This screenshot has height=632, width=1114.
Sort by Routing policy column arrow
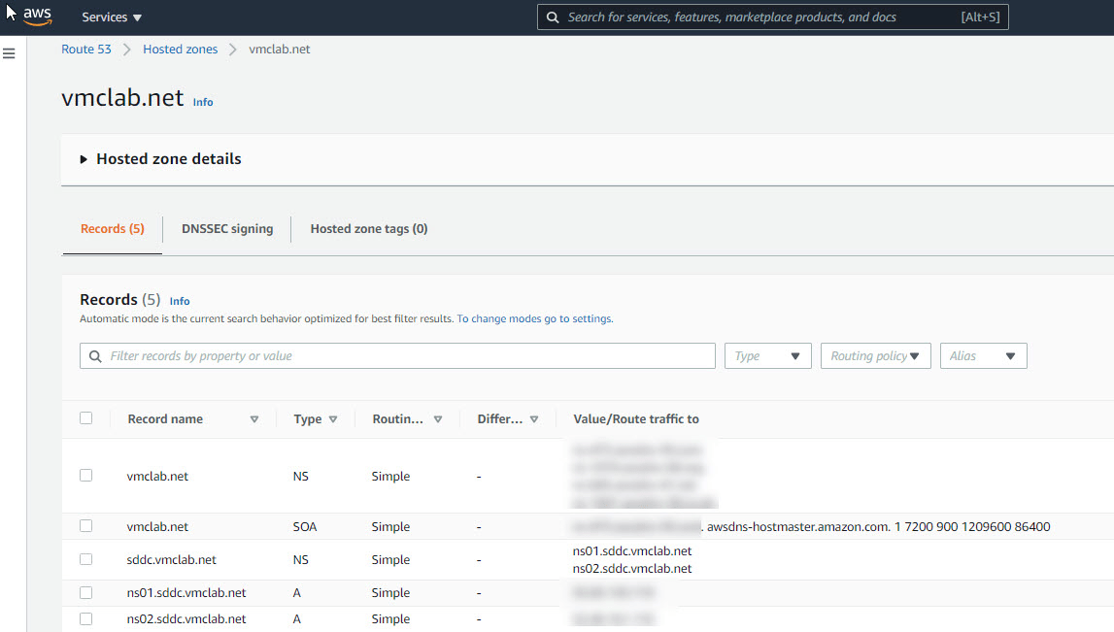coord(438,419)
